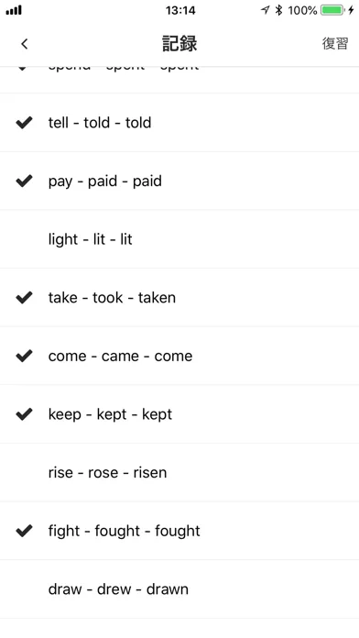Tap the checkmark beside keep - kept
This screenshot has height=638, width=359.
click(x=24, y=414)
